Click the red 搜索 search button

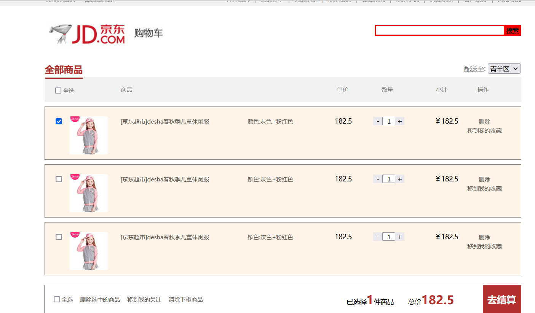point(513,30)
